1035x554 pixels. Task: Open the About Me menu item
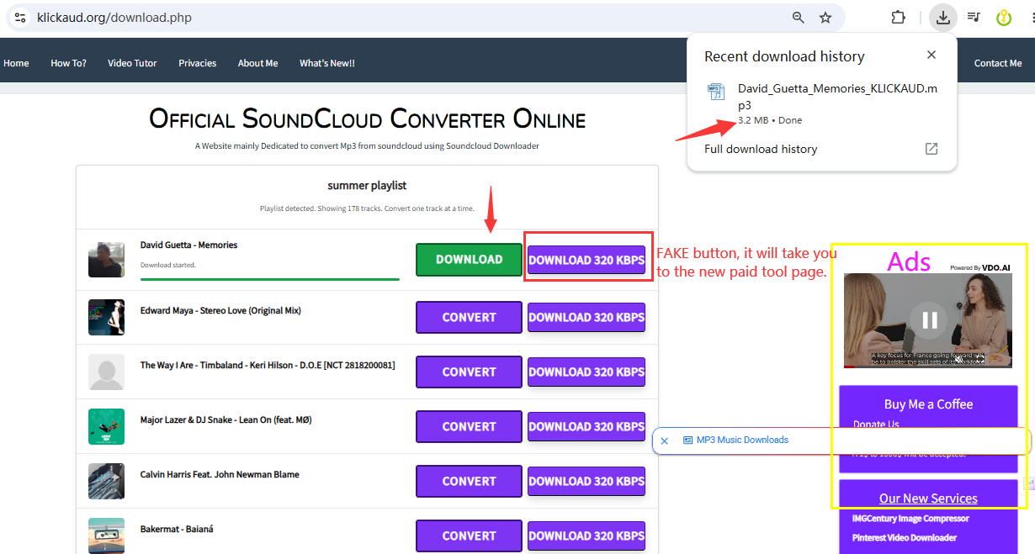257,63
